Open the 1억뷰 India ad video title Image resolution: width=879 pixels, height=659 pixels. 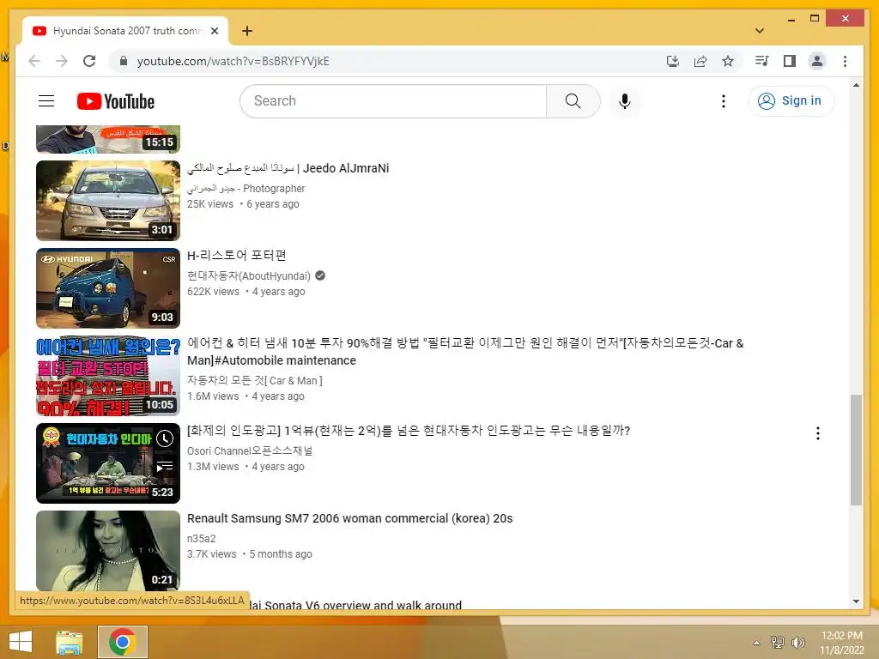pyautogui.click(x=409, y=431)
